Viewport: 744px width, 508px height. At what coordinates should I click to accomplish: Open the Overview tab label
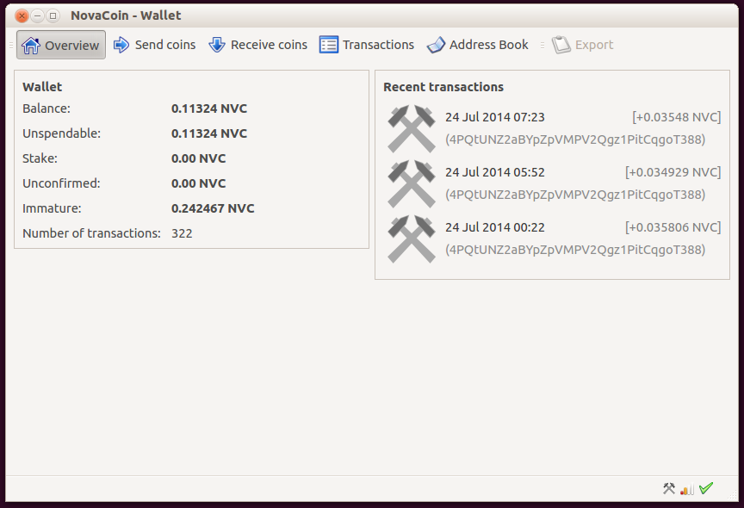pos(71,46)
